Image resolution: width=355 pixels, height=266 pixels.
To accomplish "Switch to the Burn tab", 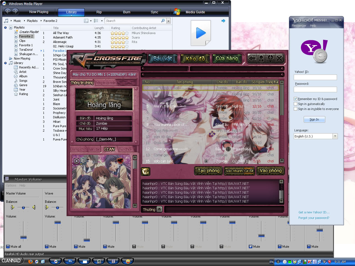I will point(127,12).
